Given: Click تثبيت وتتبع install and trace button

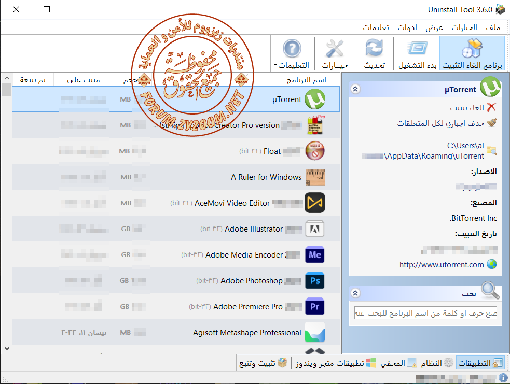Looking at the screenshot, I should (263, 363).
